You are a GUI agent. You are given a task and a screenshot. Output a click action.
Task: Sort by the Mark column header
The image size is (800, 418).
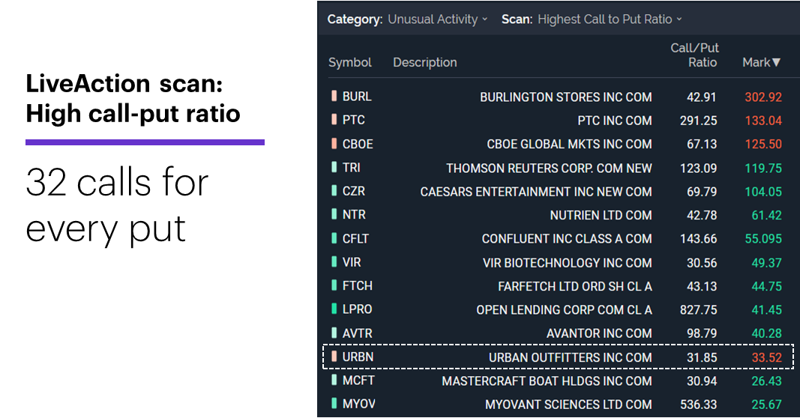(x=761, y=62)
